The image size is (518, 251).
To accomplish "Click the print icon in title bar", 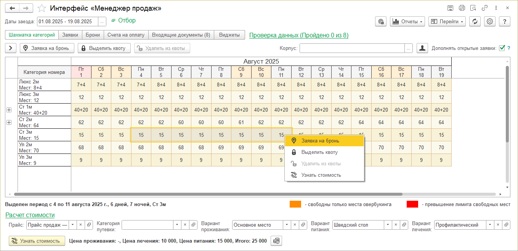I will [x=462, y=8].
